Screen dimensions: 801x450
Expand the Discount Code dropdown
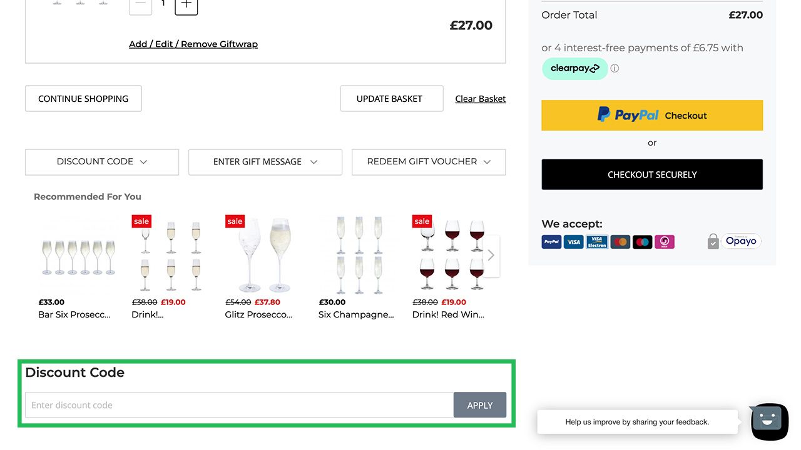point(102,162)
